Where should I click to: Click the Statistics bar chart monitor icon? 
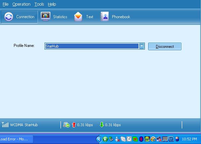coord(46,17)
